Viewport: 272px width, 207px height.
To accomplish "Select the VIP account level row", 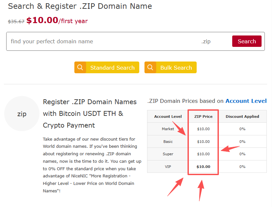I will point(168,167).
